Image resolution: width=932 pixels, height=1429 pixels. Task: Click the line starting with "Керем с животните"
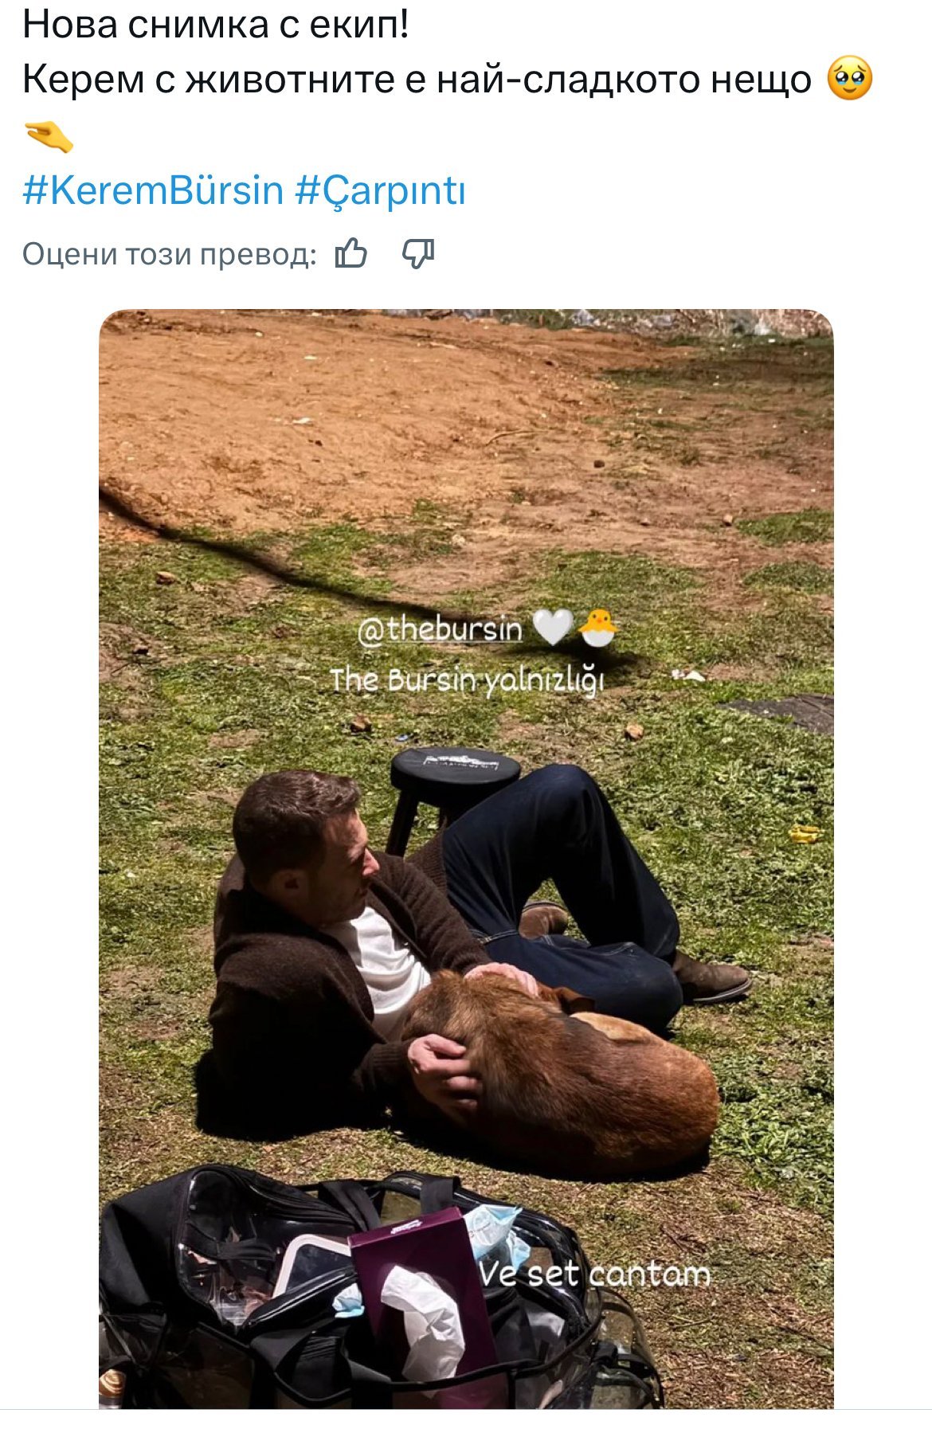click(x=416, y=79)
